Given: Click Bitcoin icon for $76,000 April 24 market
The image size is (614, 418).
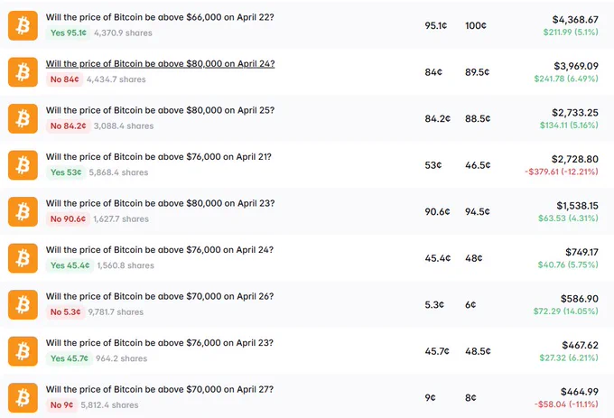Looking at the screenshot, I should pyautogui.click(x=23, y=258).
